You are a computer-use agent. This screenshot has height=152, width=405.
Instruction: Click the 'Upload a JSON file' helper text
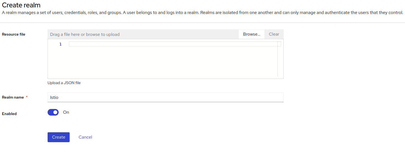click(64, 83)
